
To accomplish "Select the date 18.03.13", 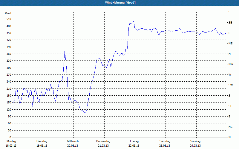I will (11, 146).
